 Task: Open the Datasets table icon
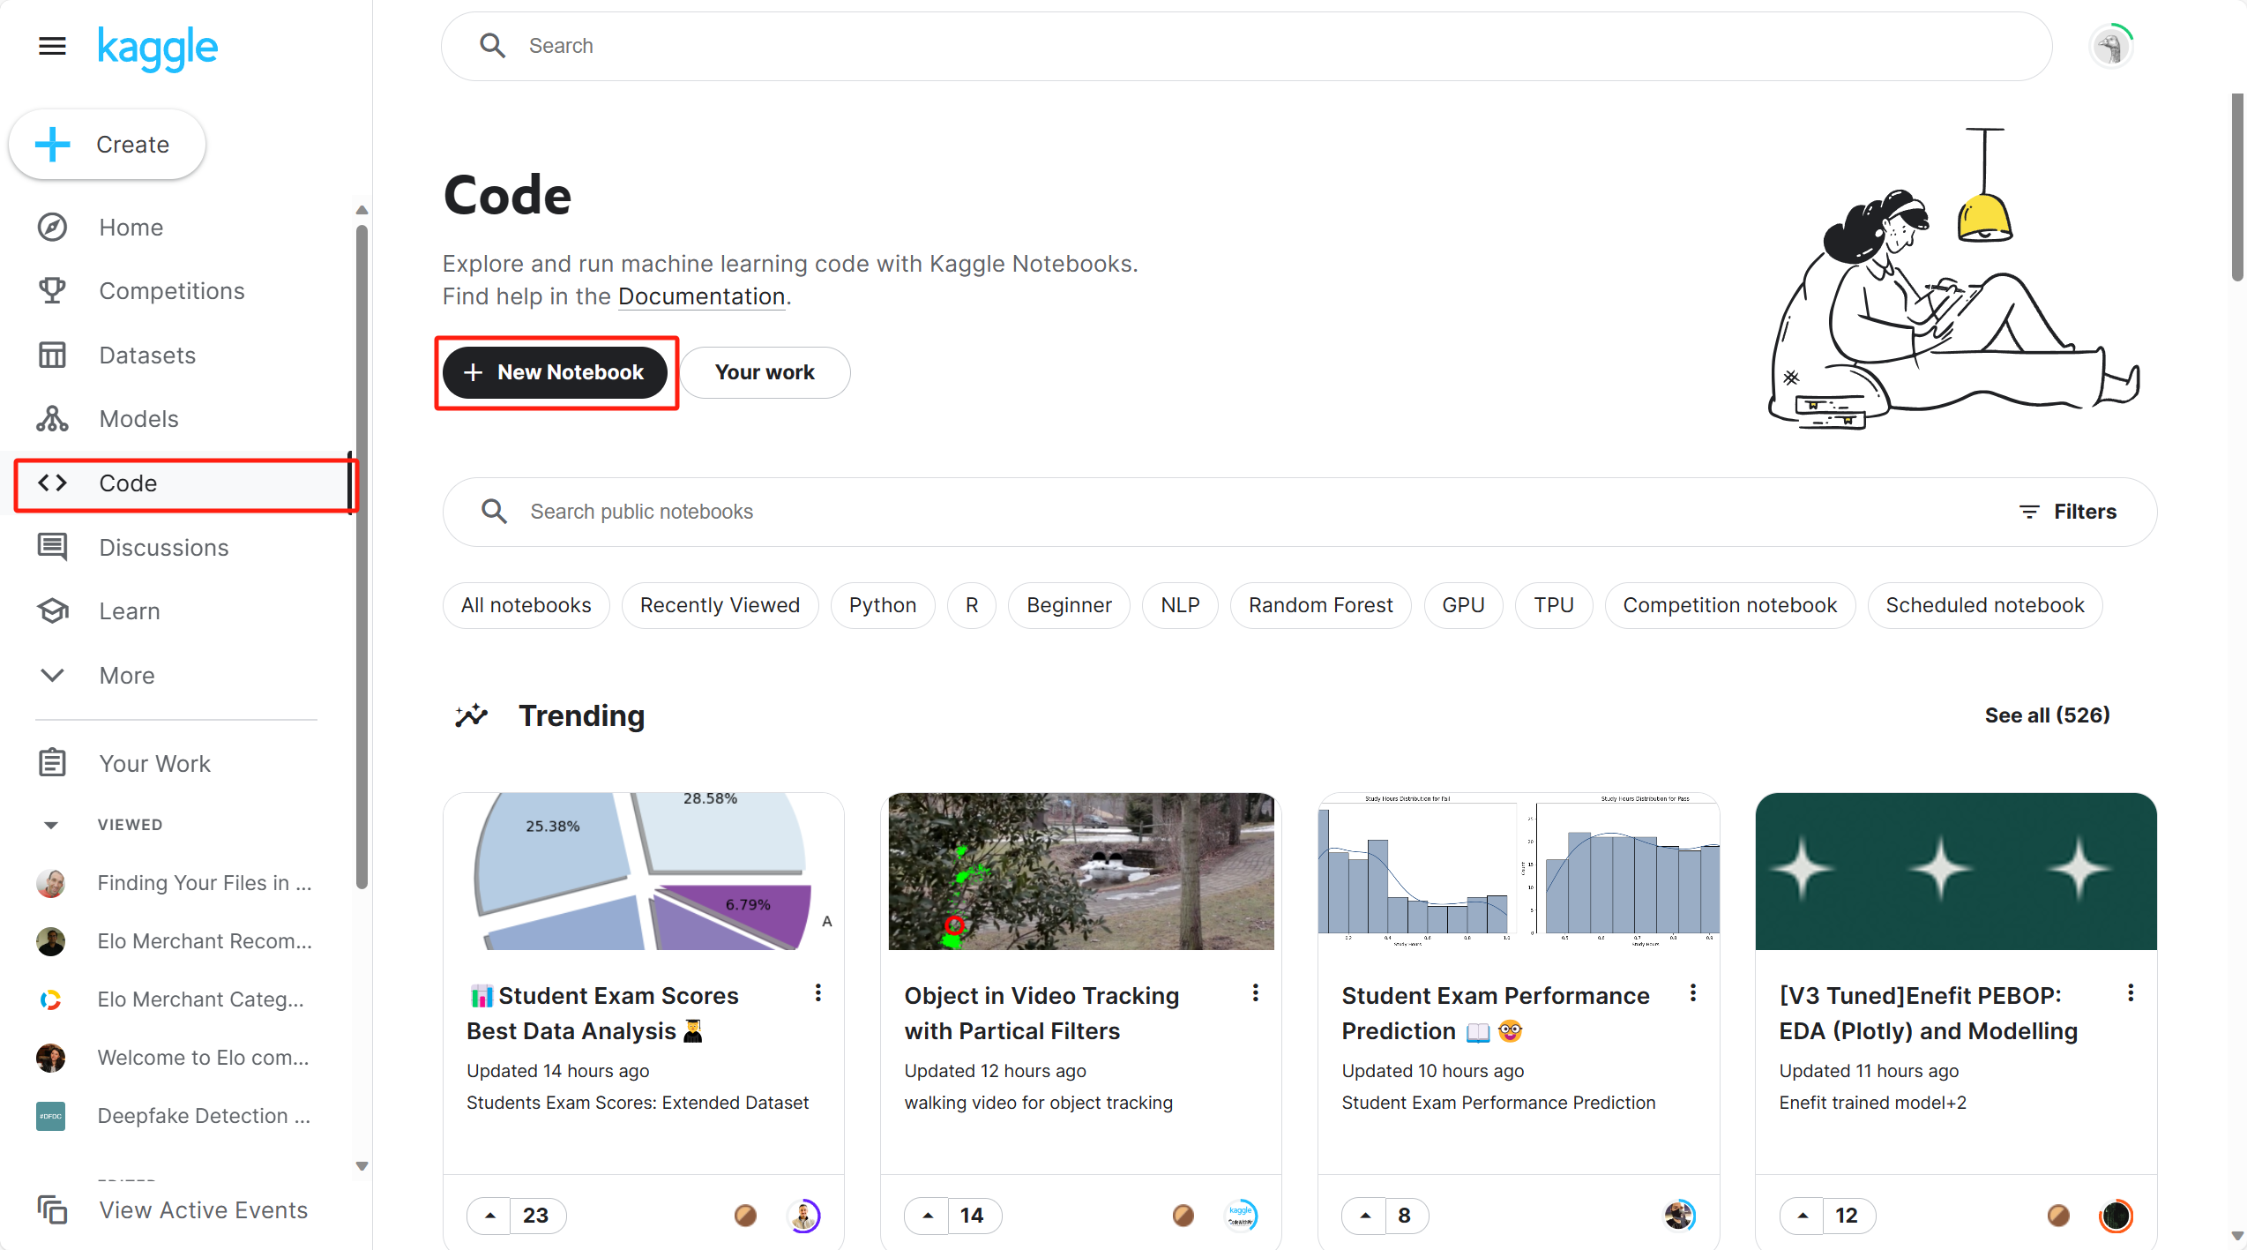coord(52,355)
